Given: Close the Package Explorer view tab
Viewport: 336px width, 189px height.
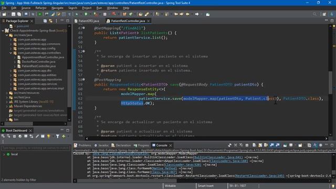Looking at the screenshot, I should point(31,21).
